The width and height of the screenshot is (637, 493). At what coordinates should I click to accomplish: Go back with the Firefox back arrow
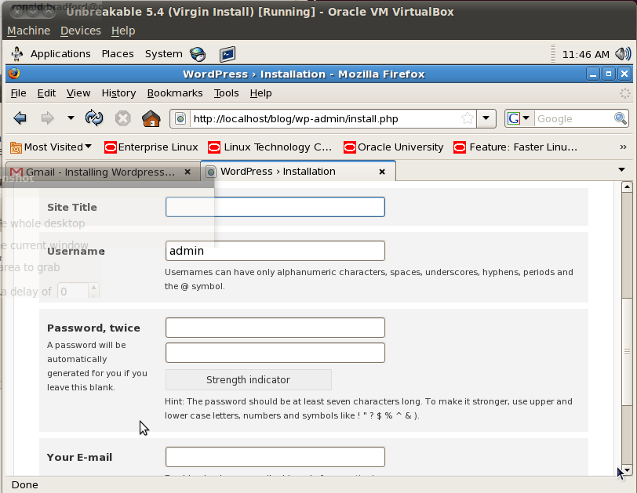pyautogui.click(x=20, y=118)
